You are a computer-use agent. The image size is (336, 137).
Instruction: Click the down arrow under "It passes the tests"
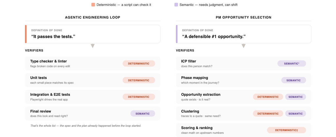pos(92,46)
